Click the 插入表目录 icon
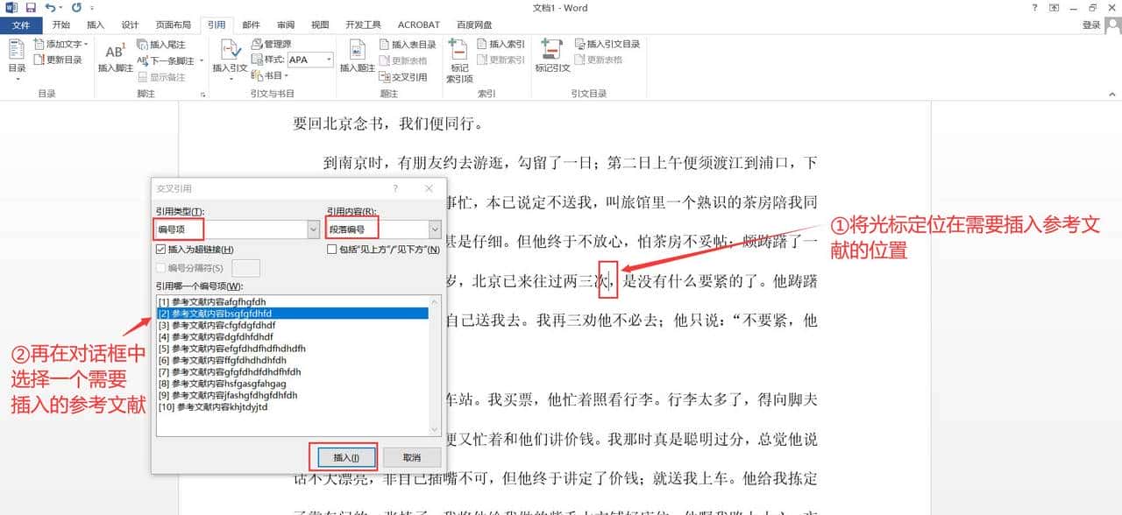This screenshot has height=515, width=1122. pos(403,44)
